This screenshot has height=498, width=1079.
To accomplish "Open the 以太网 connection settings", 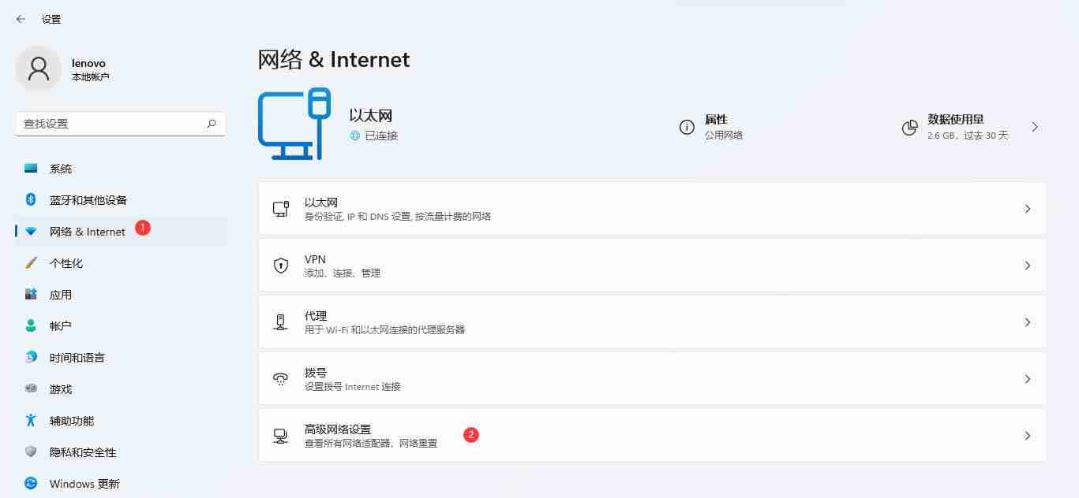I will pos(651,209).
